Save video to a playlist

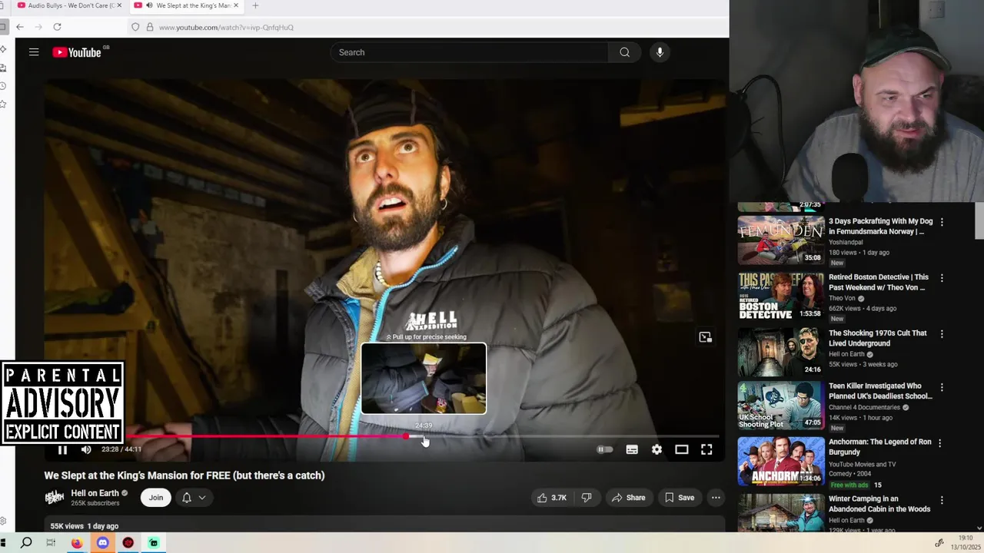tap(680, 498)
